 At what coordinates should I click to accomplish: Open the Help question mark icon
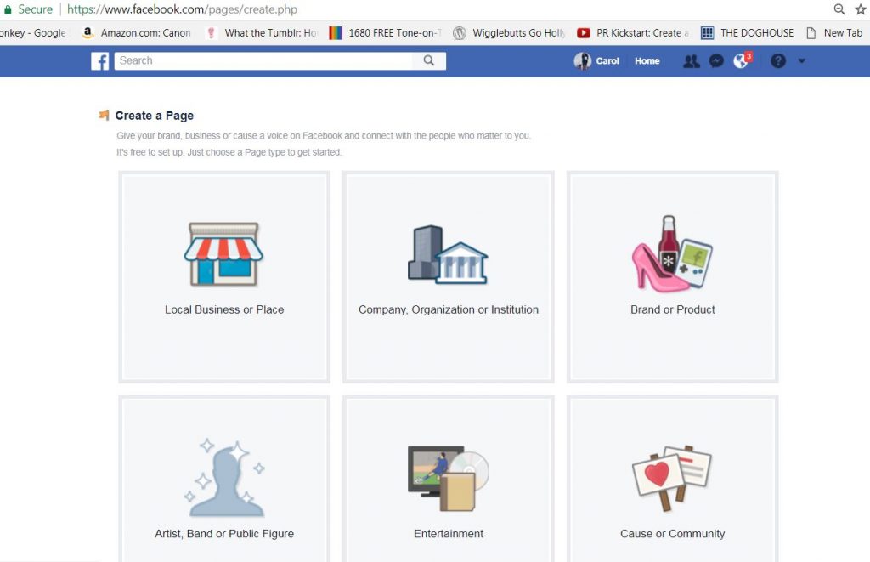pos(778,61)
